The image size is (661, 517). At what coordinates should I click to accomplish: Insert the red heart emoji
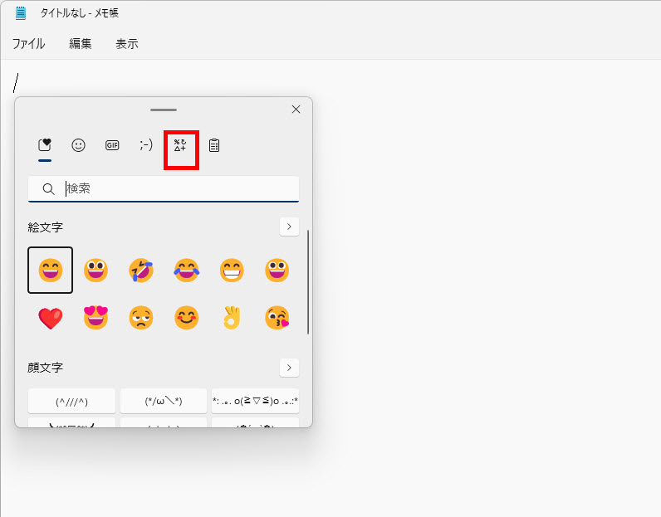(x=50, y=318)
